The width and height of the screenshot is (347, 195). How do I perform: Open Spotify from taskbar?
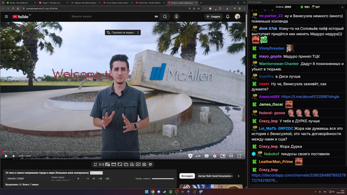[x=171, y=192]
